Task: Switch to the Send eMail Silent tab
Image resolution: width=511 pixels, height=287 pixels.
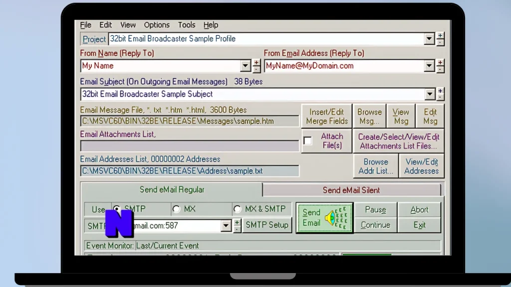Action: (x=351, y=190)
